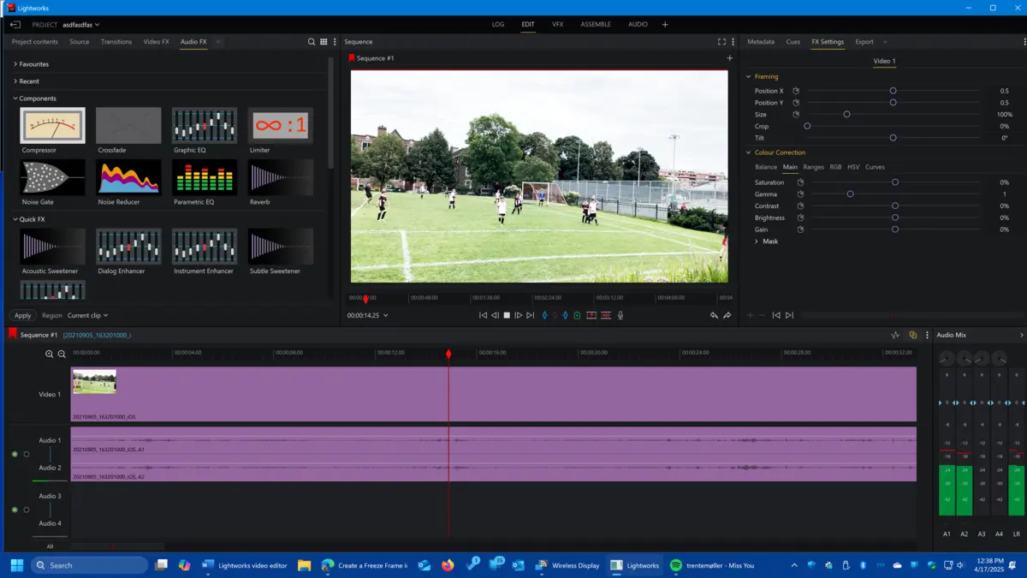Click the microphone voice-over icon
Screen dimensions: 1027x578
click(620, 315)
